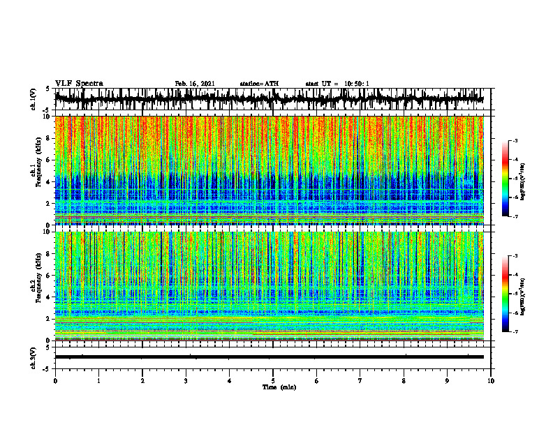Click the 'ch.1(V)' waveform axis label

click(x=33, y=99)
